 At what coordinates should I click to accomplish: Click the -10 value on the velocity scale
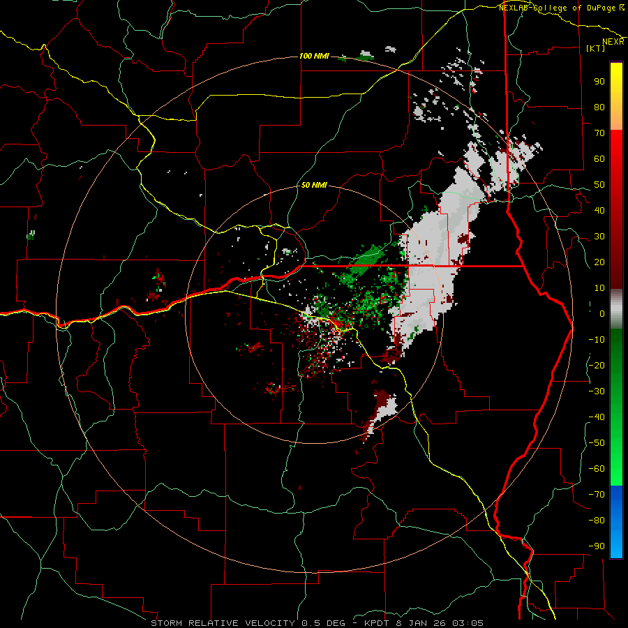(x=597, y=340)
